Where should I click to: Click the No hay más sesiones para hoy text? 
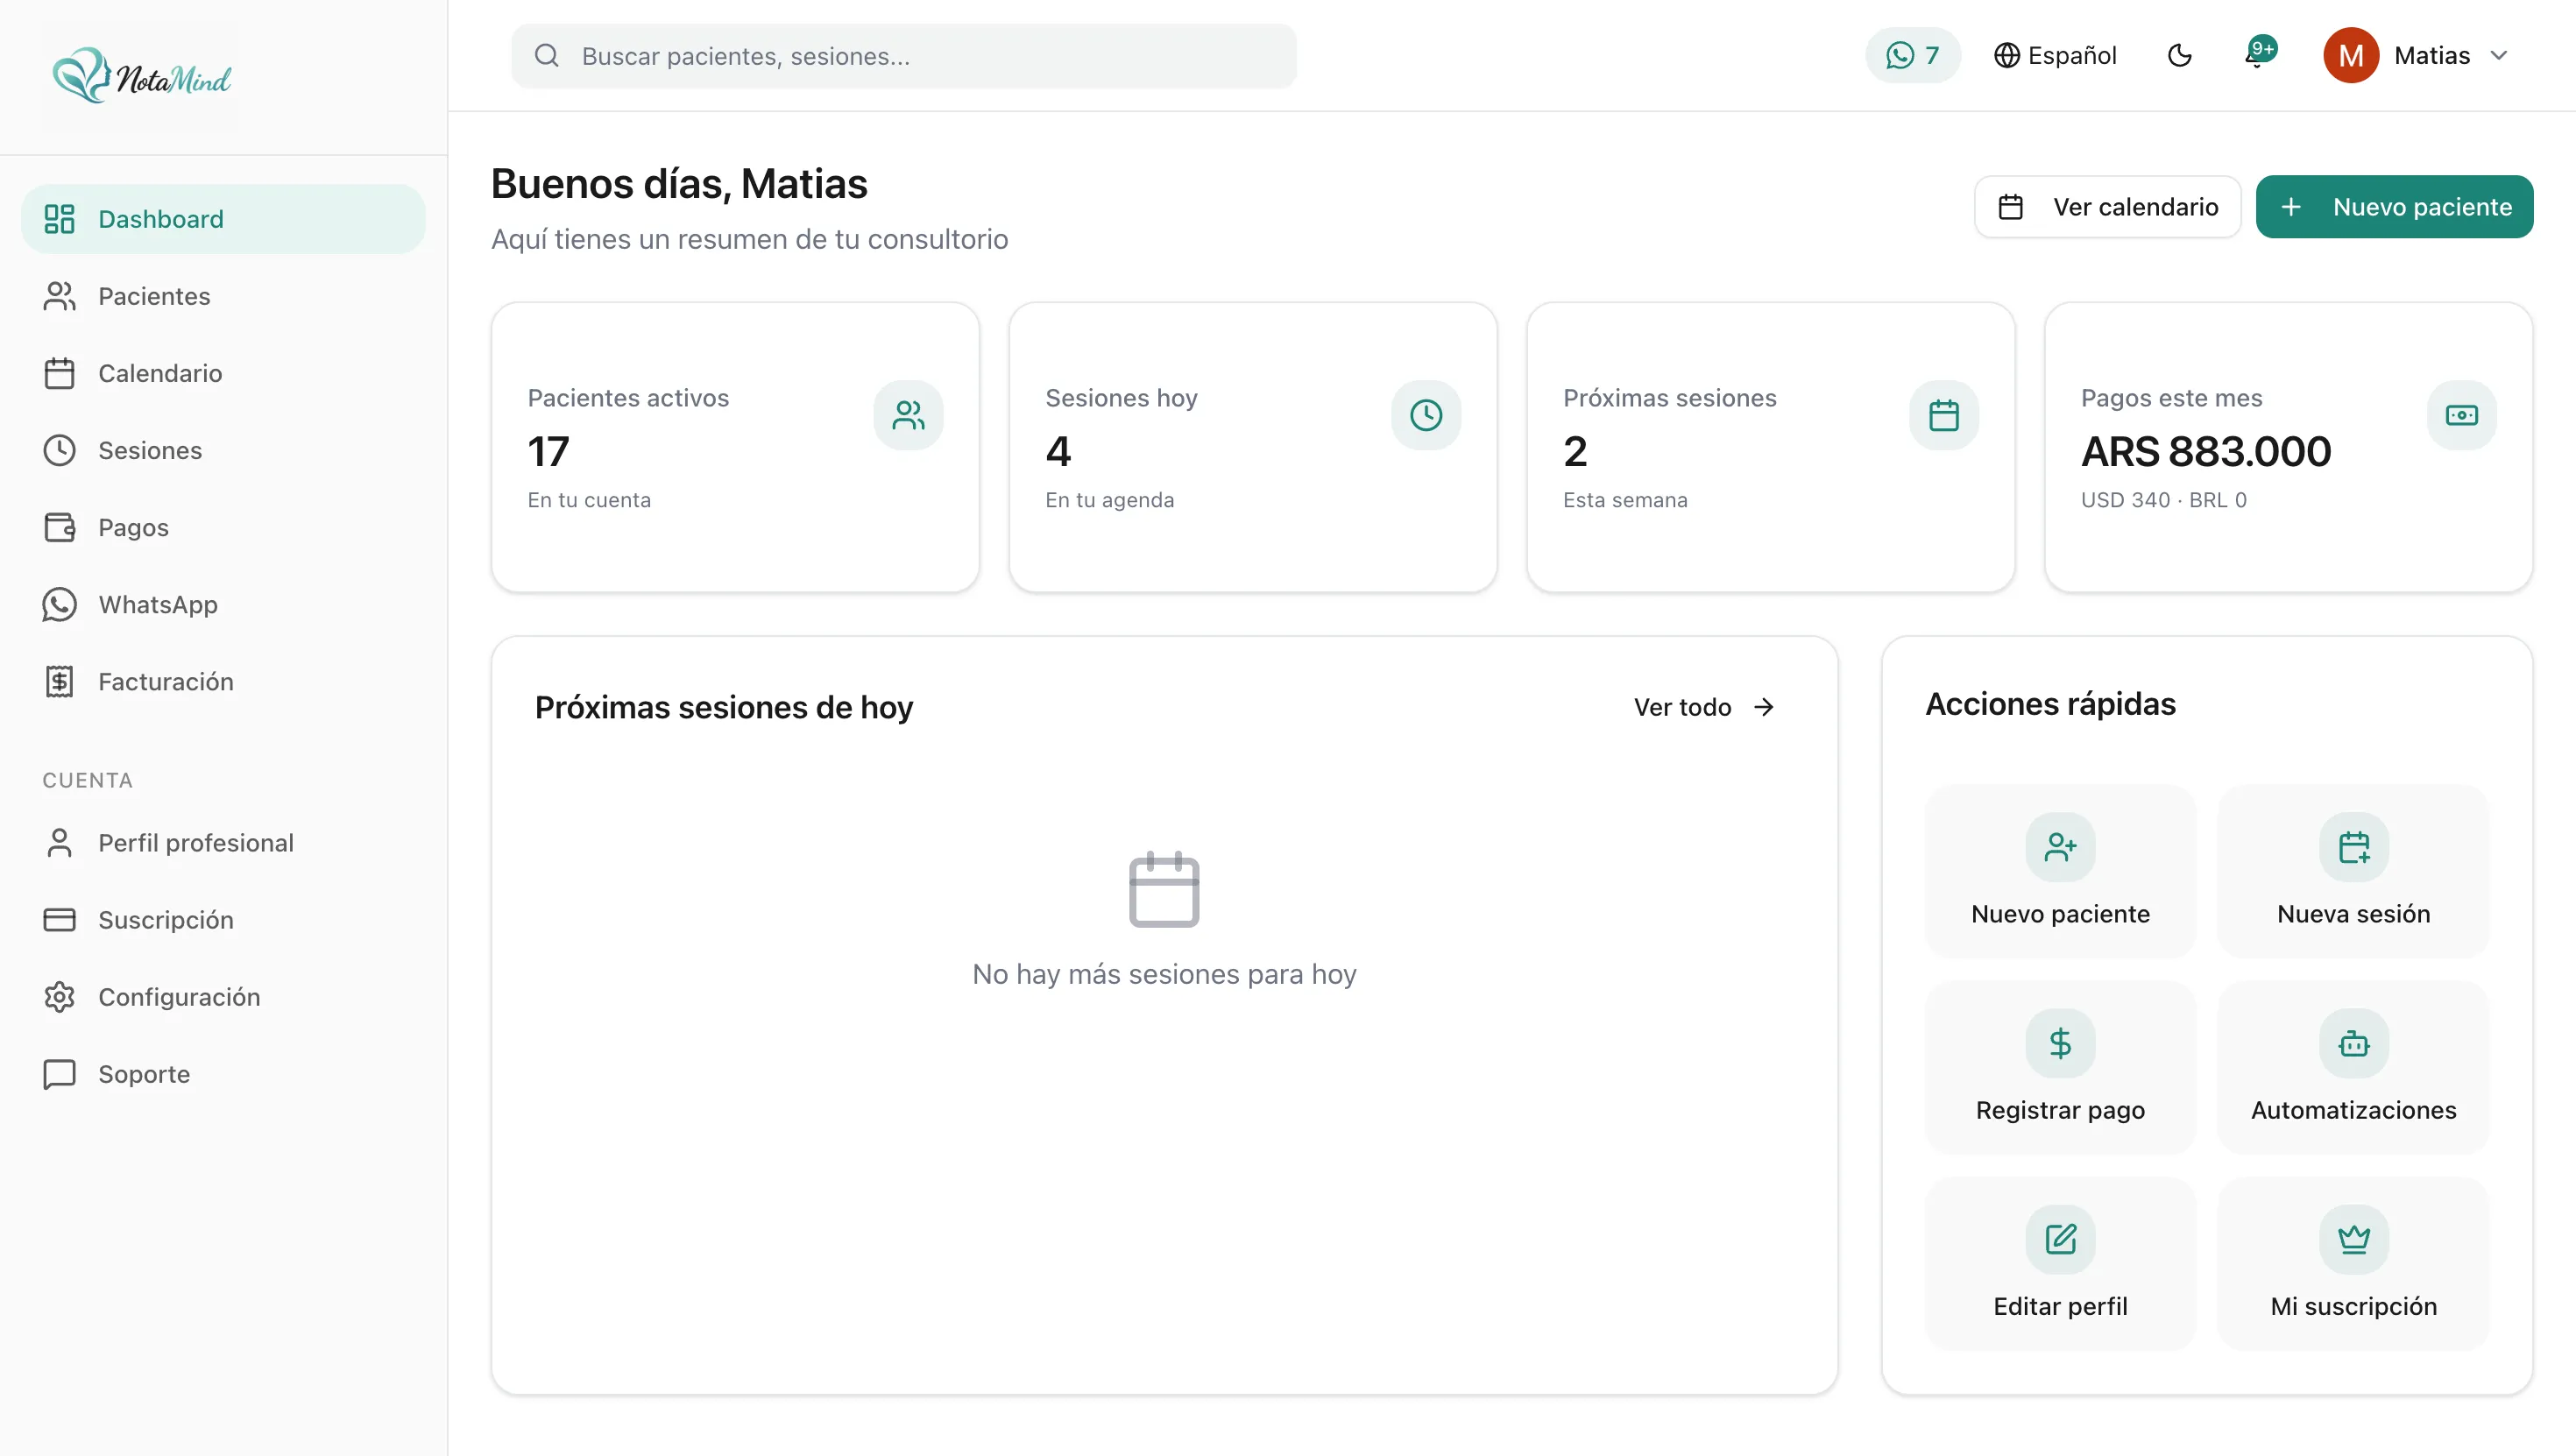[1164, 974]
